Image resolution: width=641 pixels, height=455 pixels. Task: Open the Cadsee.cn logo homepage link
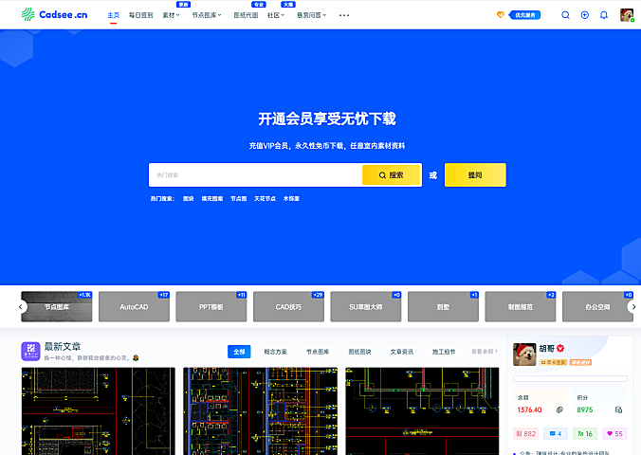point(54,15)
